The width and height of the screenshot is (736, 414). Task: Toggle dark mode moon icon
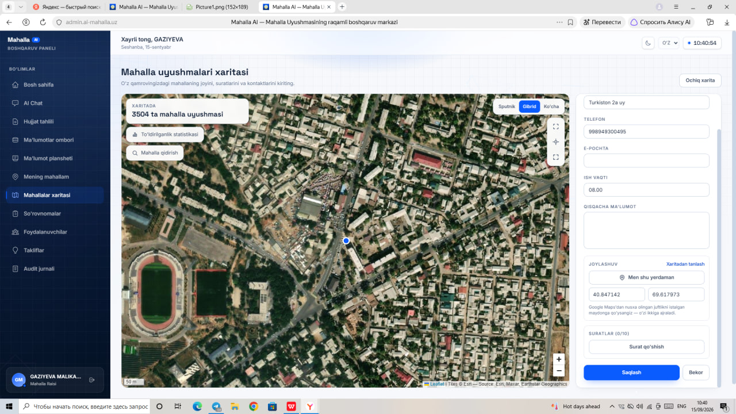click(648, 43)
